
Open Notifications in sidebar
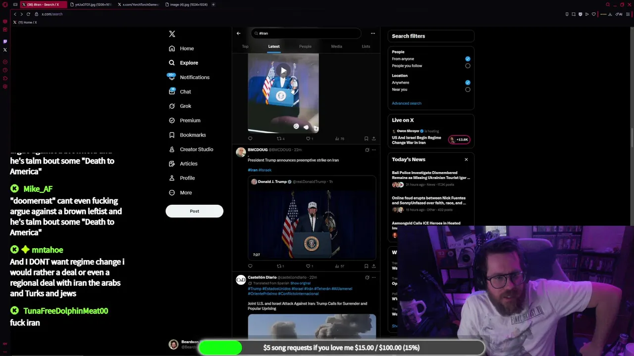point(189,77)
